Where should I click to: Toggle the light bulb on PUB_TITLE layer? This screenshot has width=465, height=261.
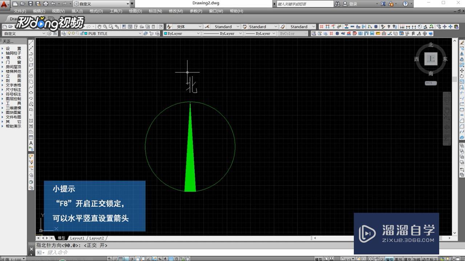(69, 33)
